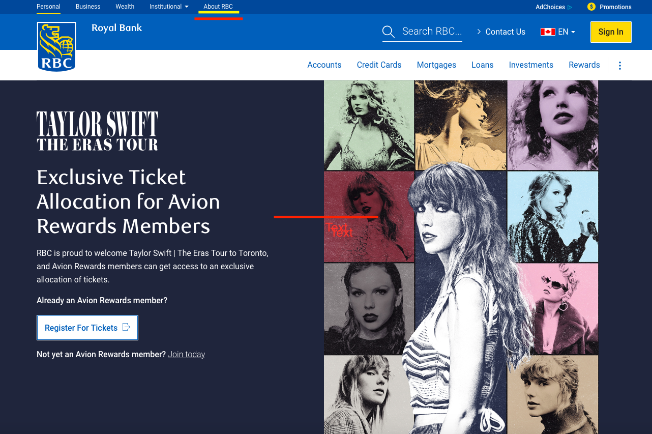The height and width of the screenshot is (434, 652).
Task: Select the Personal tab
Action: [x=48, y=7]
